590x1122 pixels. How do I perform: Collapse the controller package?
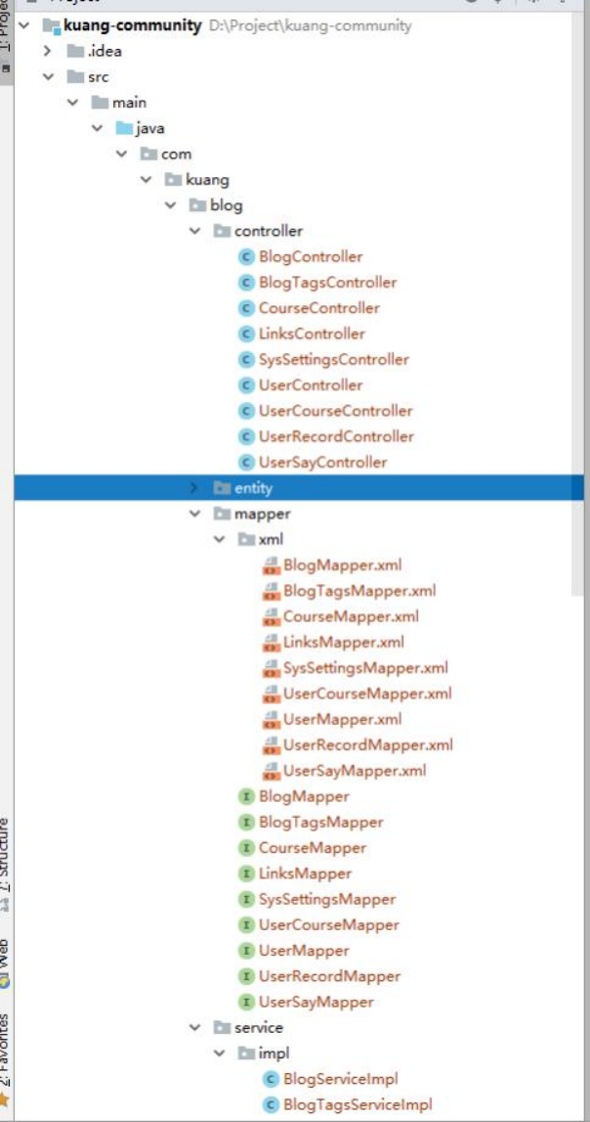click(194, 231)
